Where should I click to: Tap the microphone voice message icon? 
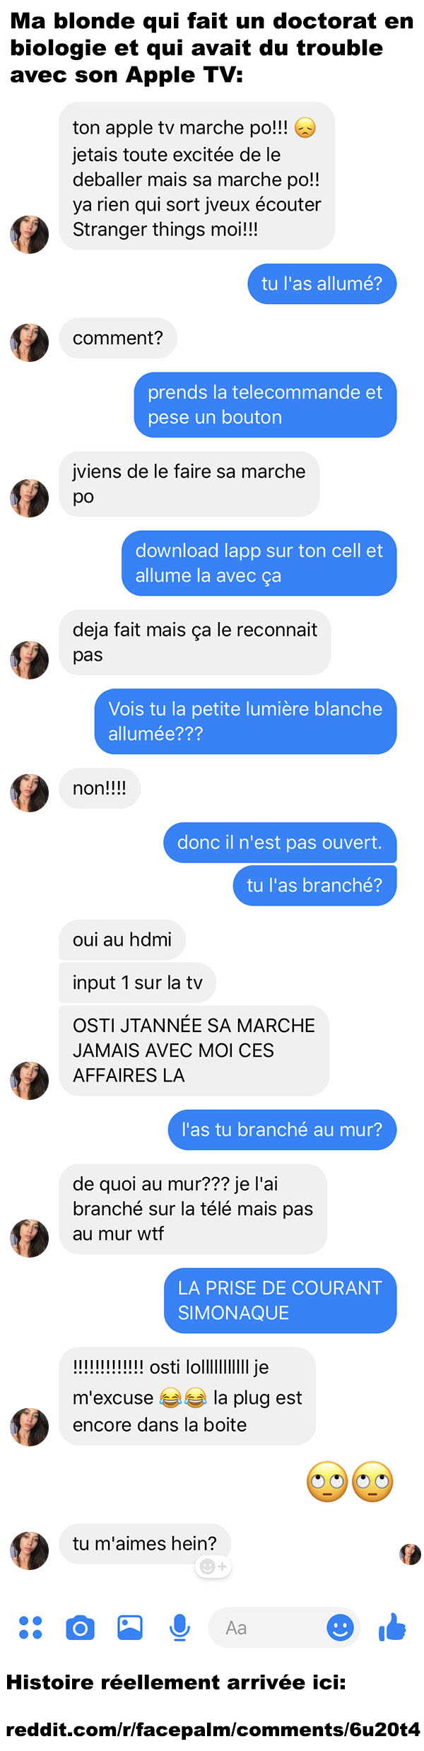click(180, 1627)
